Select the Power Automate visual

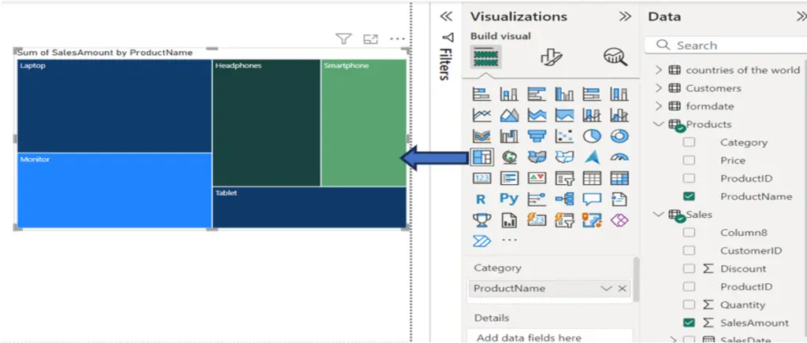[x=482, y=241]
